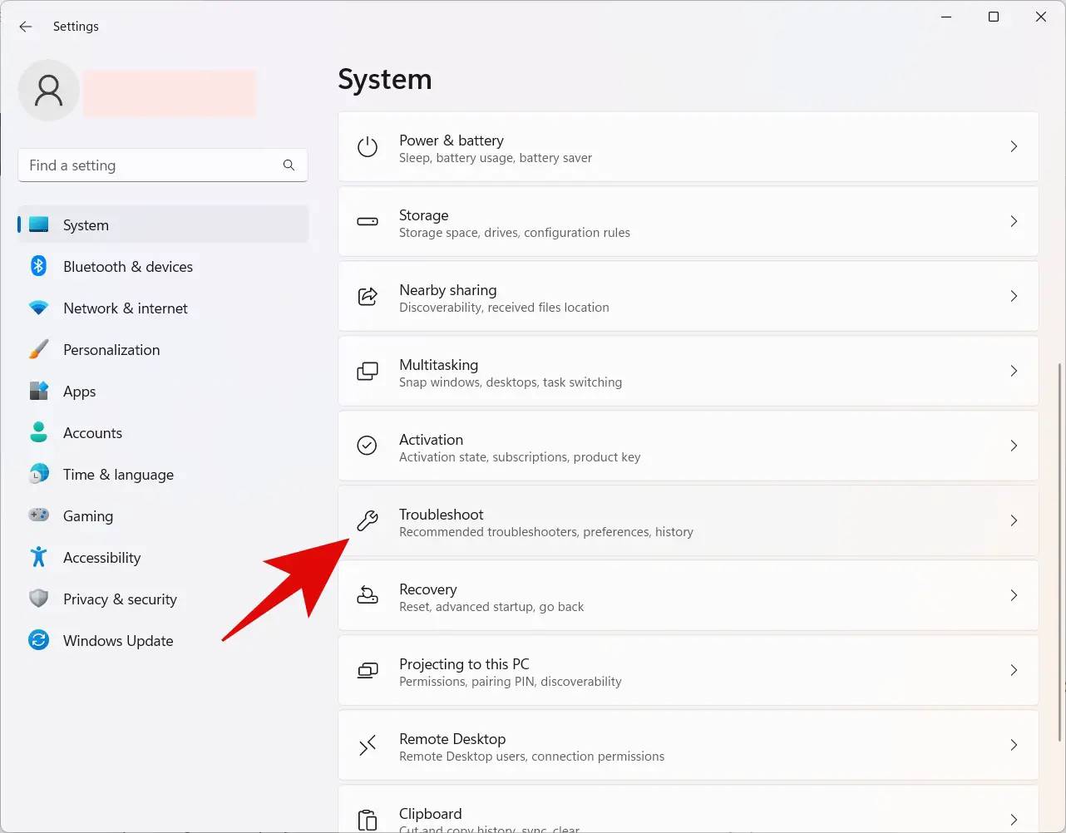Open Activation using its right chevron
Screen dimensions: 1066x833
tap(1014, 446)
